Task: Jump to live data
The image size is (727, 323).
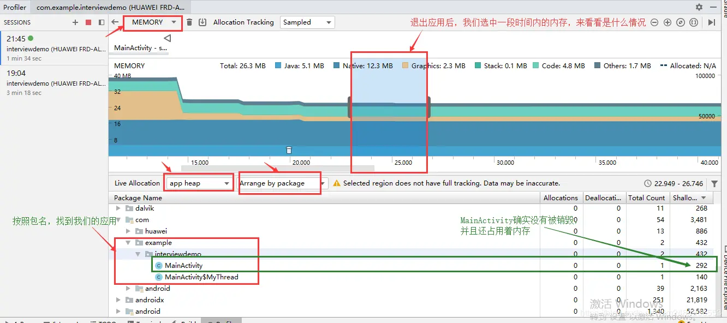Action: (x=711, y=22)
